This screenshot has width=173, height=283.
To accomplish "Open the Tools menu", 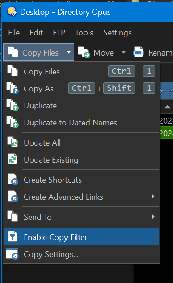I will pyautogui.click(x=84, y=33).
